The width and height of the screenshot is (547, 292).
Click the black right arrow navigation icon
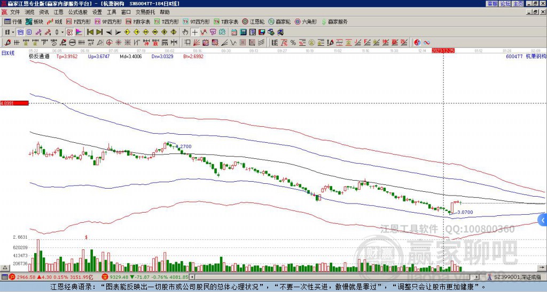(x=118, y=33)
